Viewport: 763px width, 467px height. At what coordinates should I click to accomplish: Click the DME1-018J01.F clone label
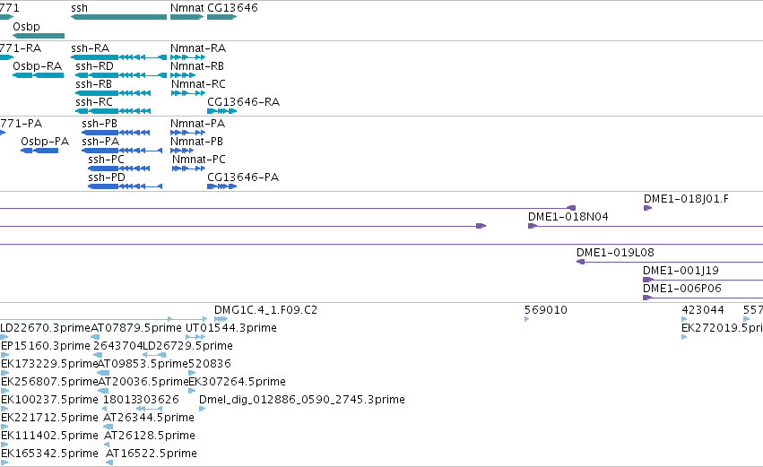point(686,199)
